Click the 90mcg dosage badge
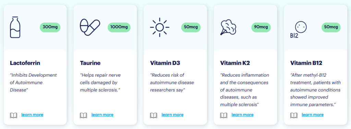The width and height of the screenshot is (351, 129). click(x=261, y=27)
